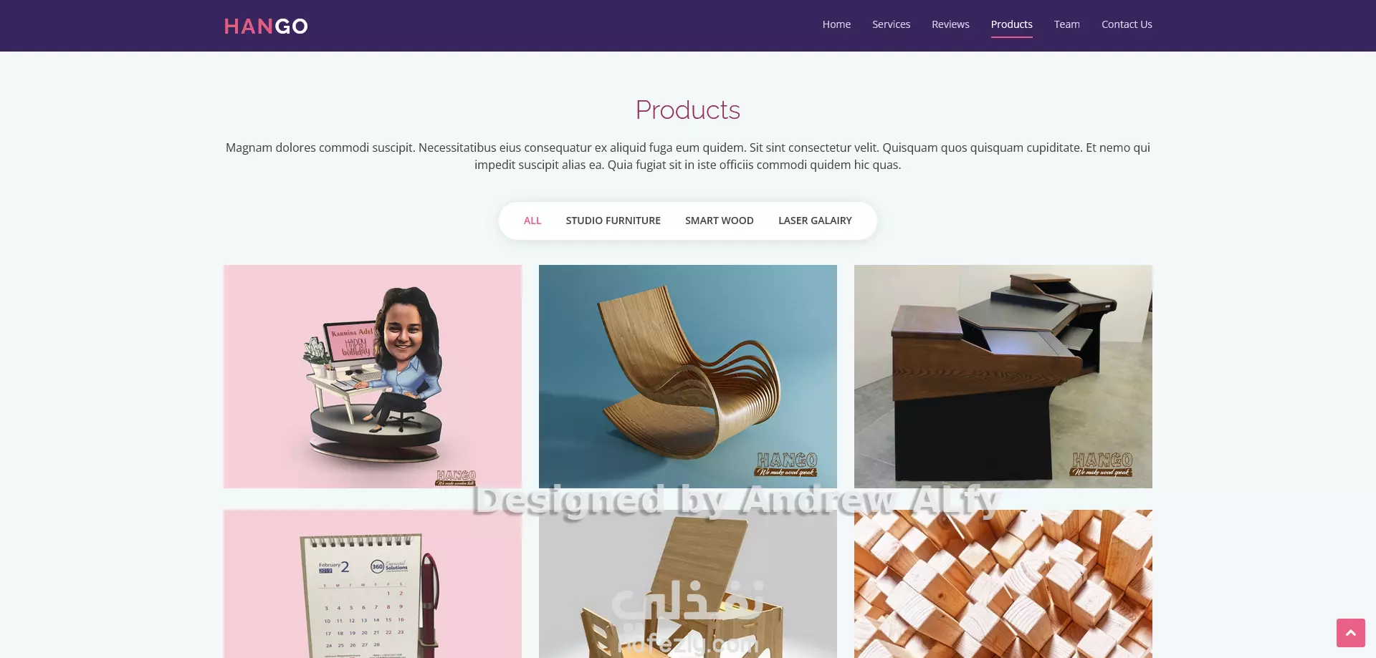The image size is (1376, 658).
Task: Click the HANGO logo in header
Action: point(266,26)
